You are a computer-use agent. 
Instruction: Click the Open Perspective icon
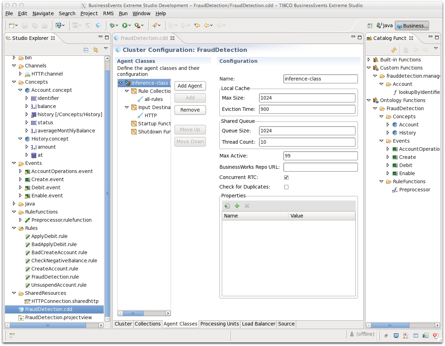tap(370, 25)
